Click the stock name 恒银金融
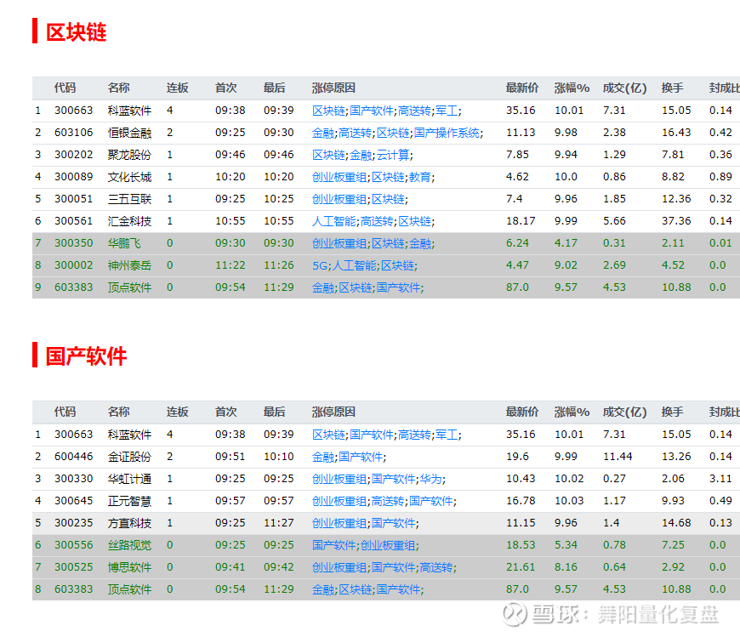This screenshot has width=740, height=637. 129,133
